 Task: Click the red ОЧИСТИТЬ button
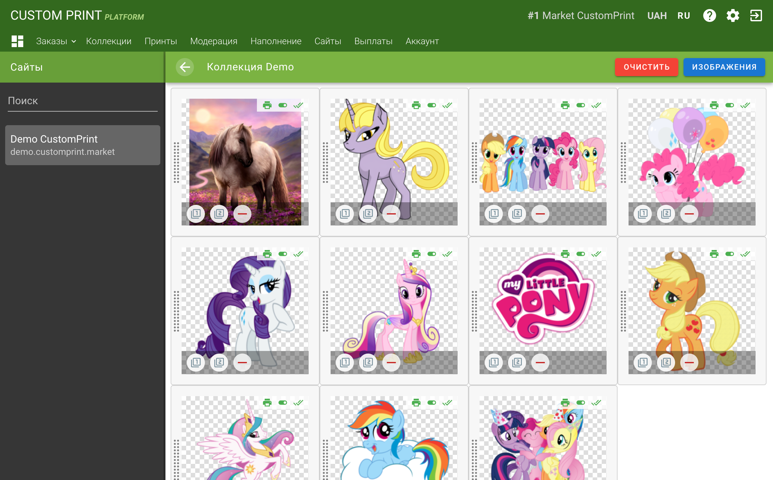point(647,67)
